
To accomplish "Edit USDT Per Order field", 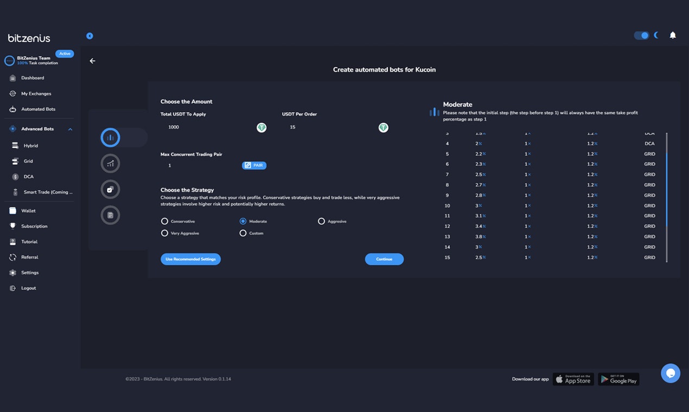I will coord(330,127).
